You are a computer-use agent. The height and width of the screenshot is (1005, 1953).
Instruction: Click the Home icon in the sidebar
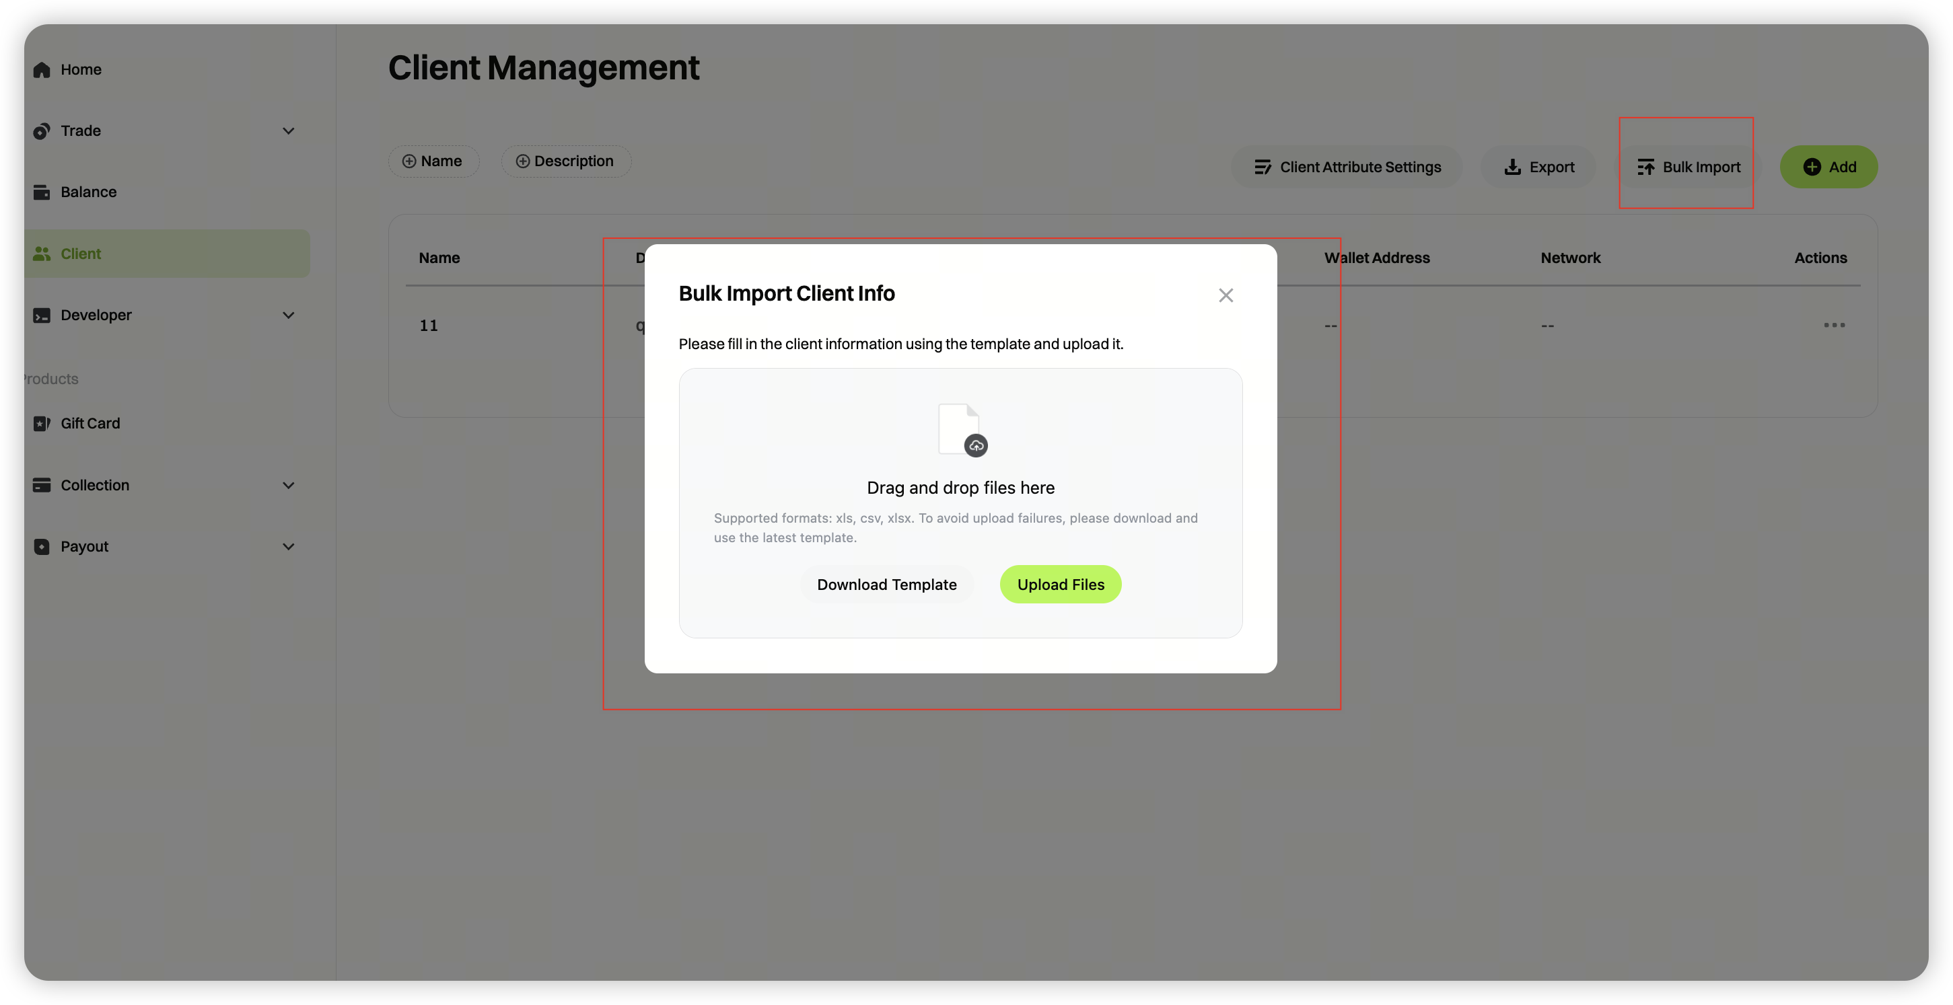pyautogui.click(x=42, y=70)
